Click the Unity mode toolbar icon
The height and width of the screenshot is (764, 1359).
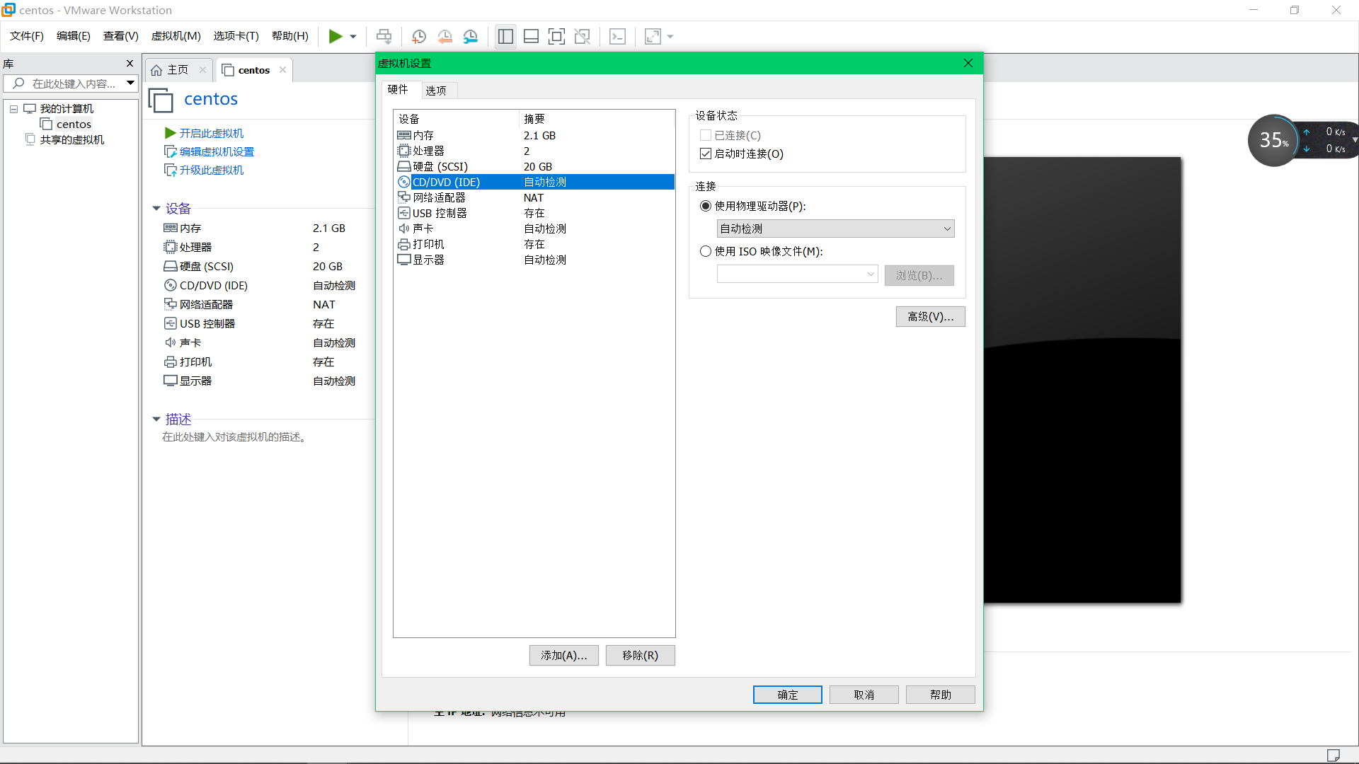(583, 36)
